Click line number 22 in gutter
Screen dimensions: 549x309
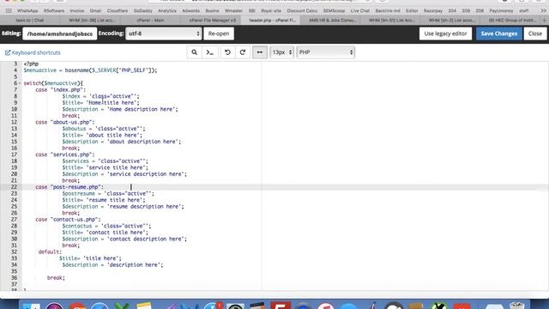14,187
